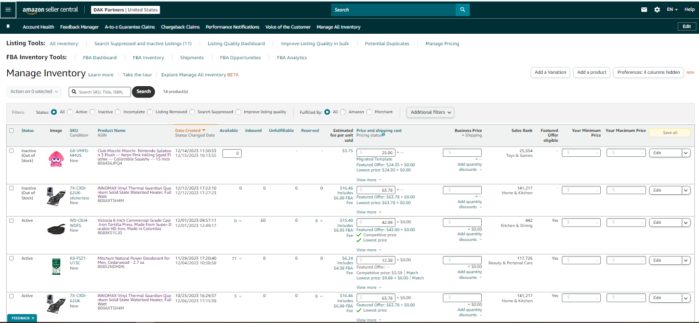Open the mail messages icon
This screenshot has height=323, width=699.
click(644, 10)
